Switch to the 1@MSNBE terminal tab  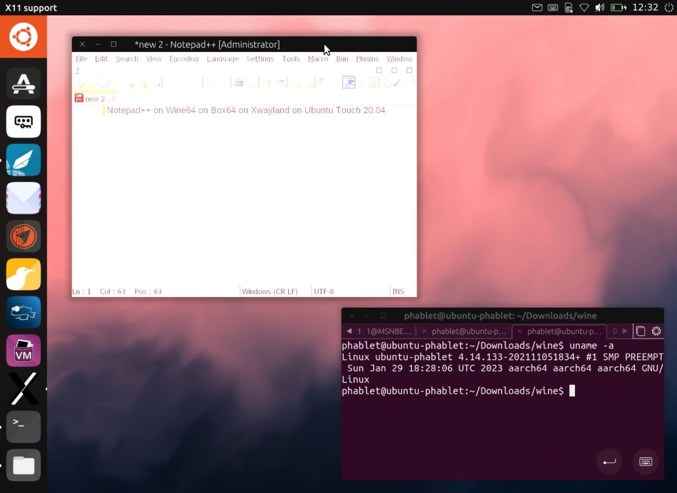[x=384, y=331]
